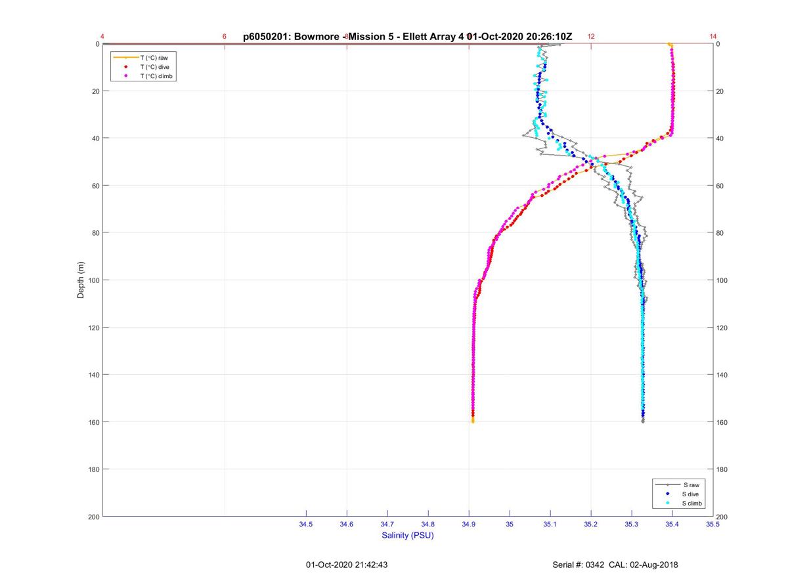Click the 34.9 salinity tick label
This screenshot has width=788, height=581.
click(x=469, y=525)
